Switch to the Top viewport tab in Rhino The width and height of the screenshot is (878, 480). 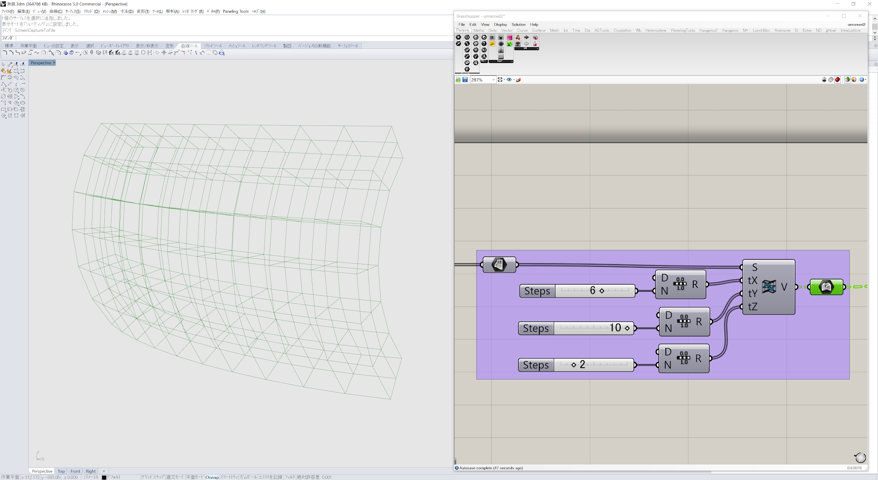coord(61,471)
